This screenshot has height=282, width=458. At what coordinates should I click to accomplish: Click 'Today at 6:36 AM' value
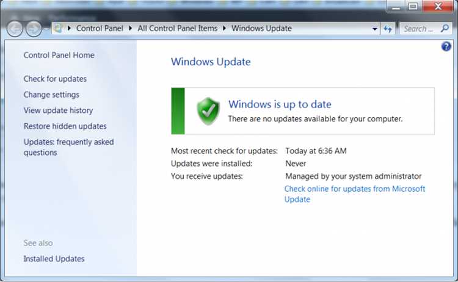point(316,151)
